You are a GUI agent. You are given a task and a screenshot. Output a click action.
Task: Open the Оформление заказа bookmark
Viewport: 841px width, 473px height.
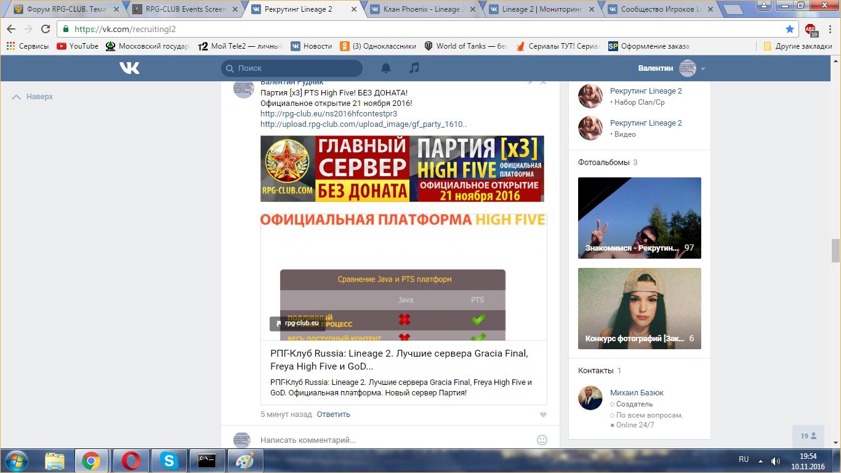pos(648,46)
